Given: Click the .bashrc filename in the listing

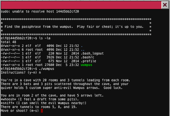Looking at the screenshot, I should [x=87, y=57].
